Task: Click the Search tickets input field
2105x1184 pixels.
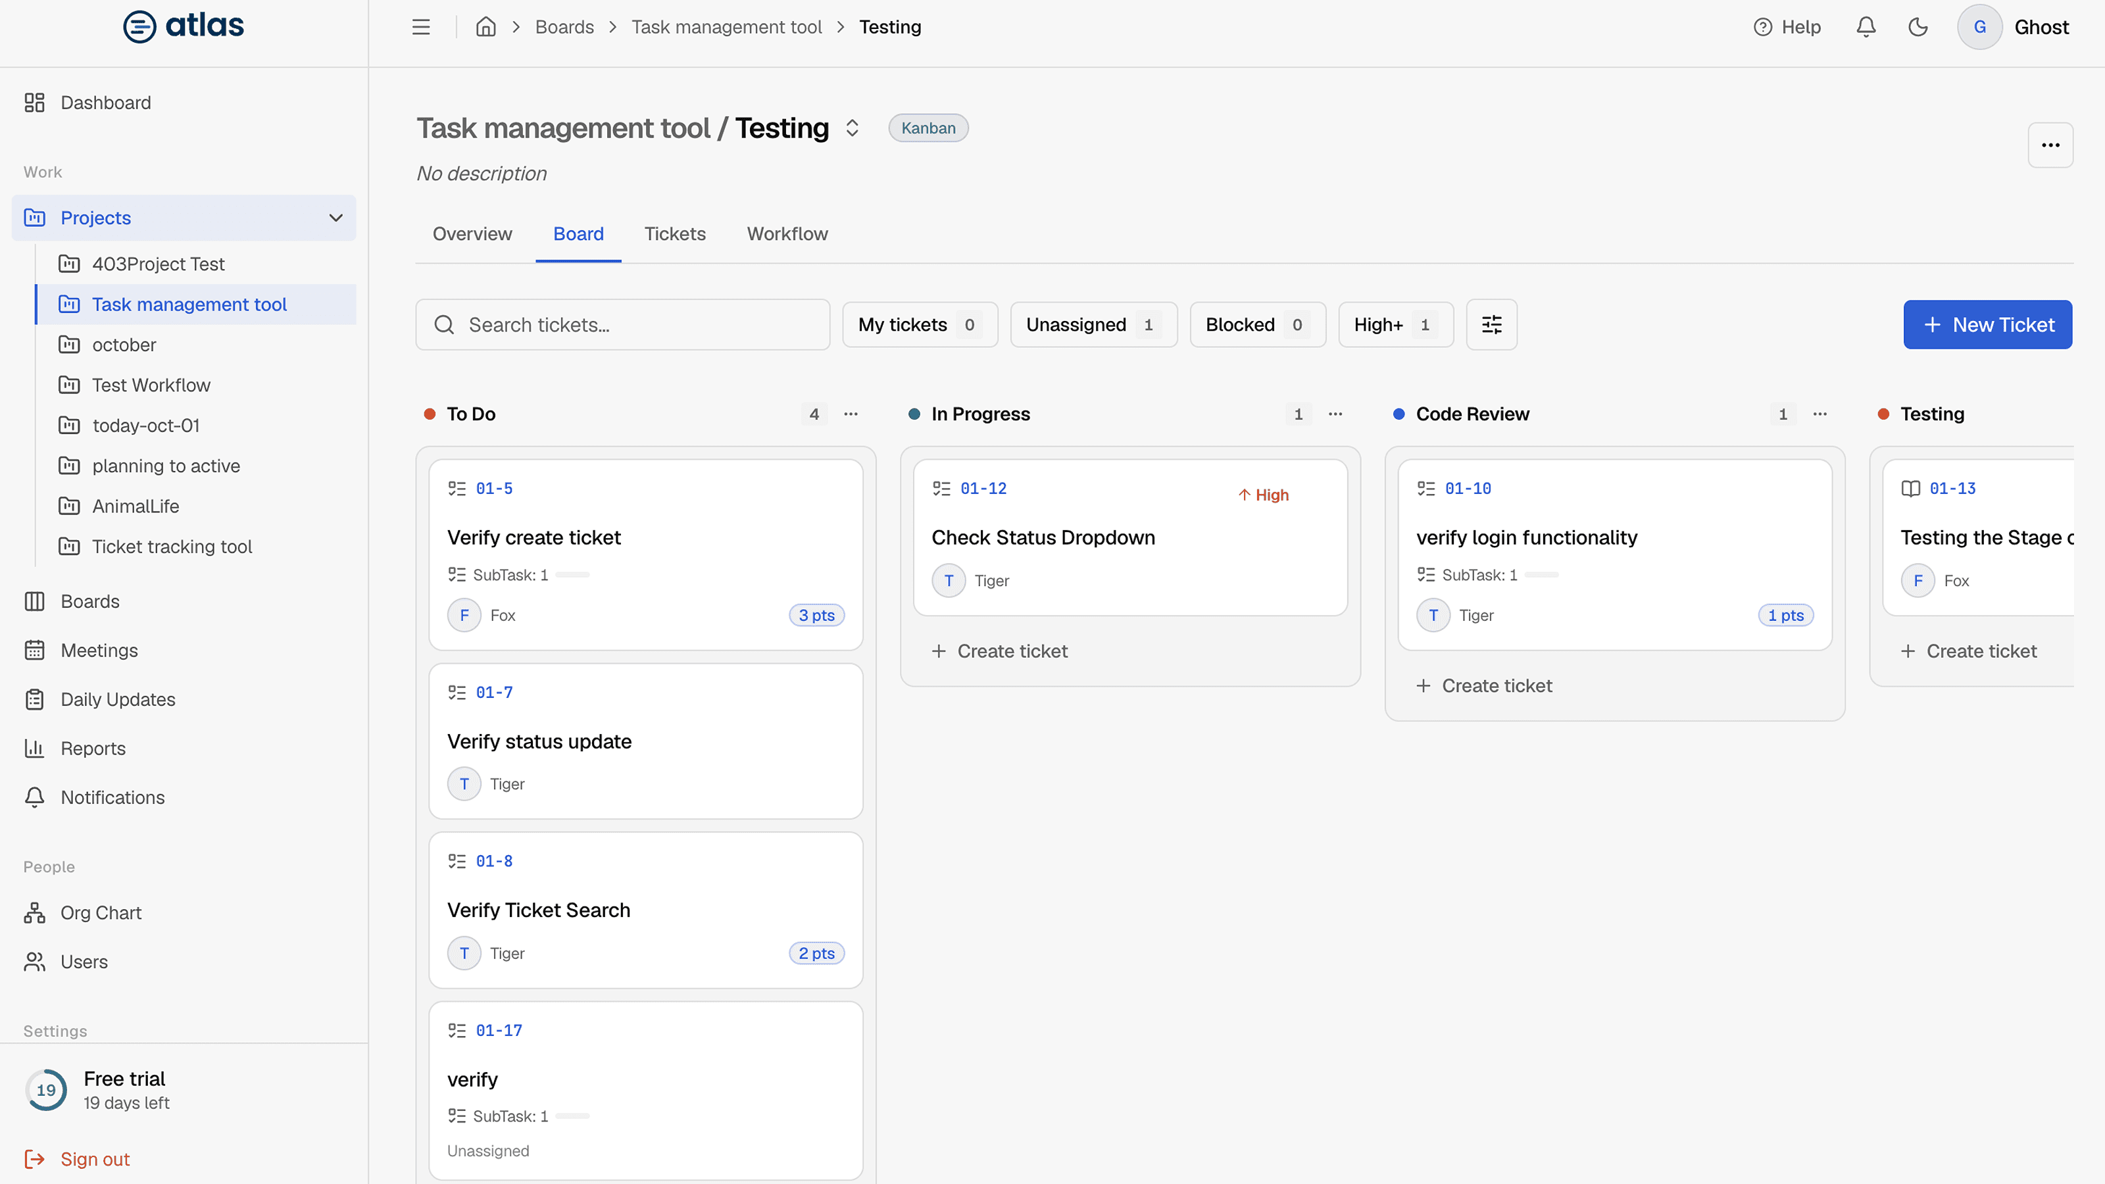Action: pyautogui.click(x=623, y=324)
